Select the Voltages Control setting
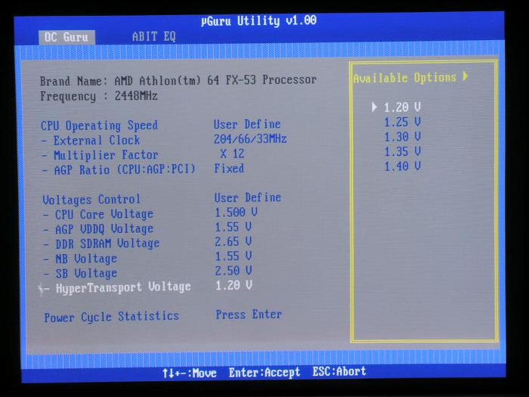The image size is (529, 397). [91, 200]
